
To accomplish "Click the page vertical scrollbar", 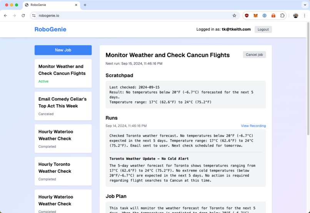I will point(308,79).
